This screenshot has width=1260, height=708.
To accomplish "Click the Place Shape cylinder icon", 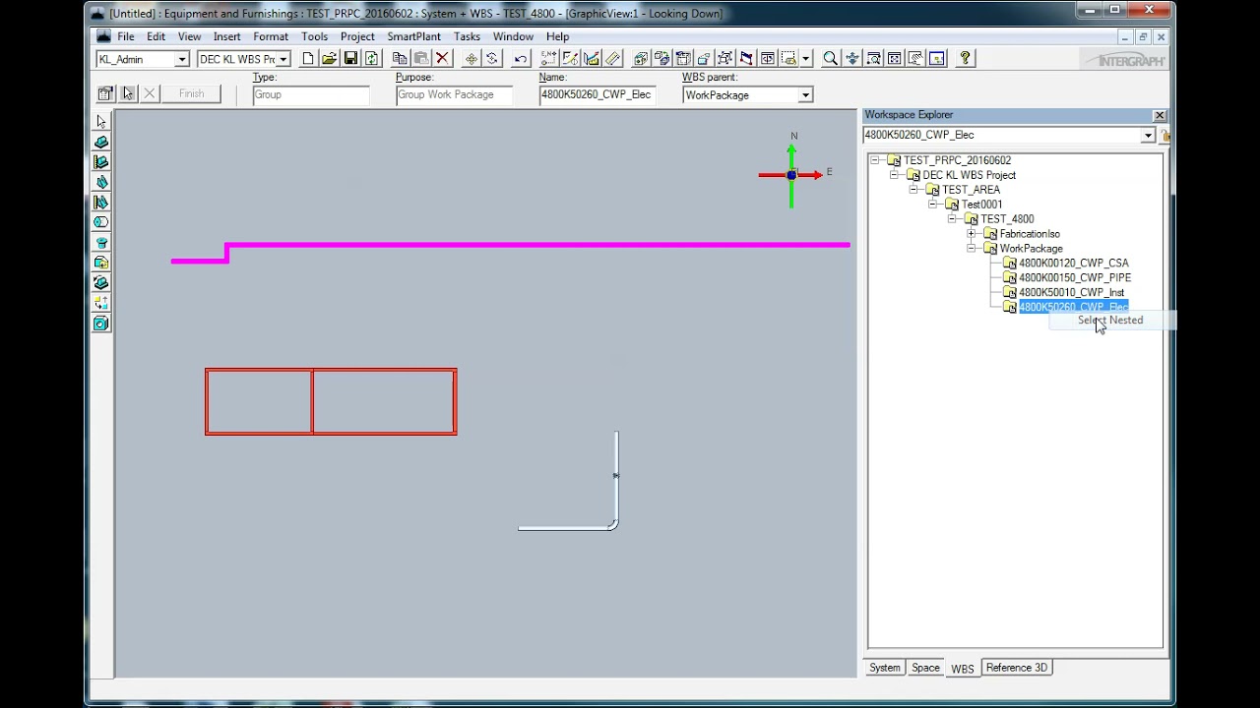I will (x=101, y=222).
